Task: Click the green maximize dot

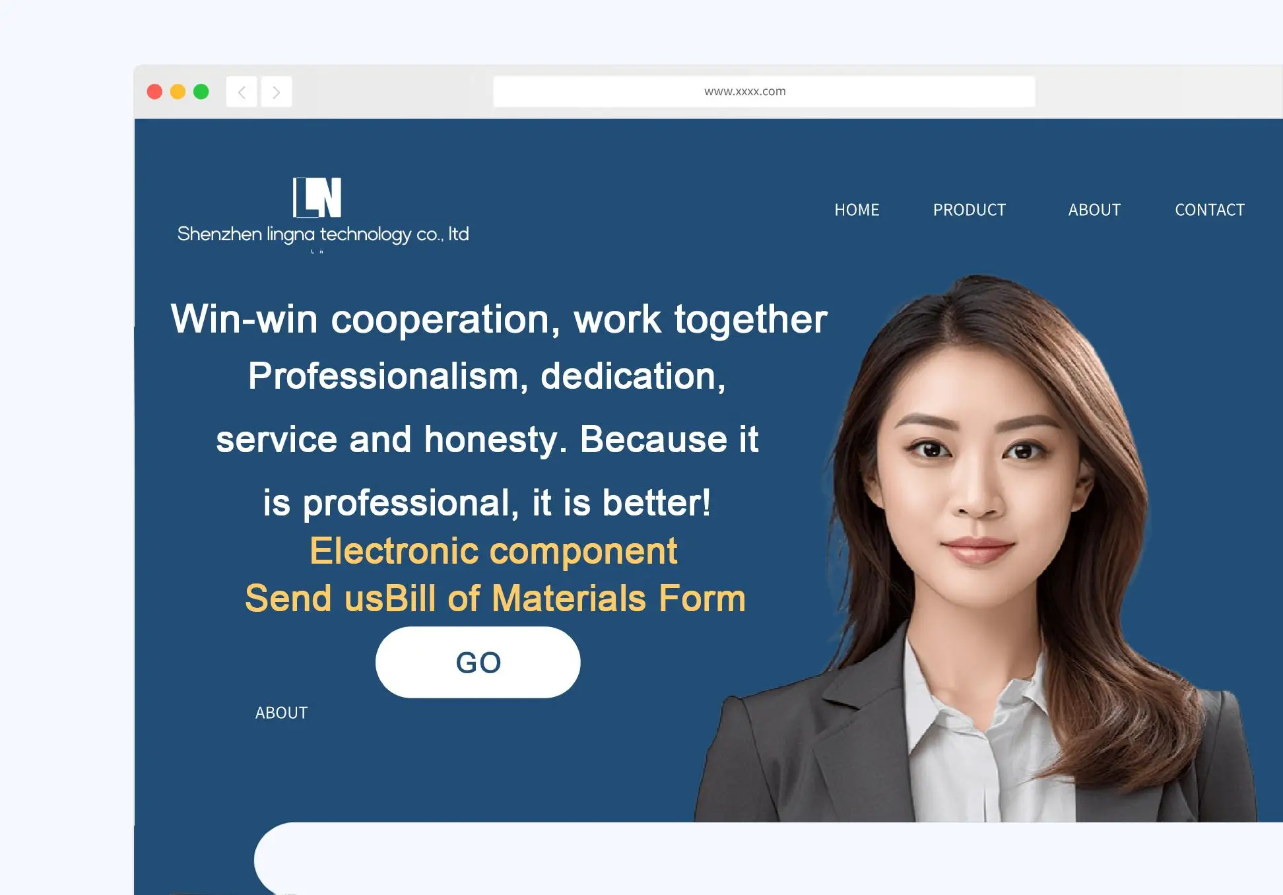Action: (201, 92)
